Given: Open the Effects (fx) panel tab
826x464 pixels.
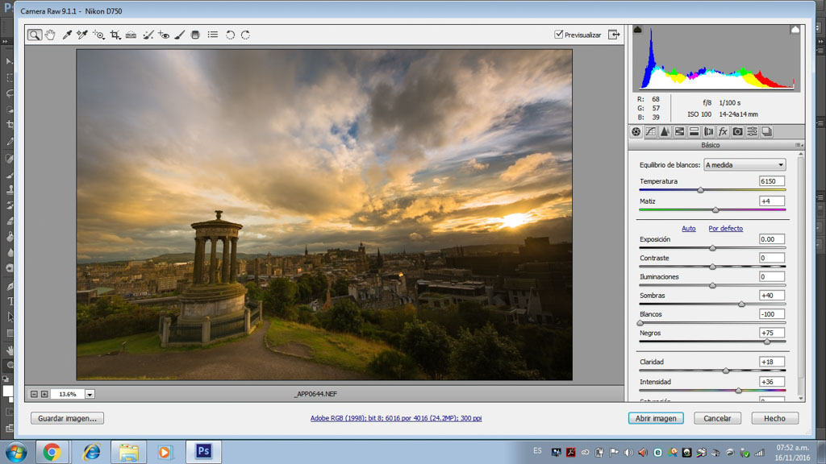Looking at the screenshot, I should coord(723,131).
